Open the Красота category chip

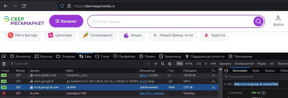[x=214, y=35]
